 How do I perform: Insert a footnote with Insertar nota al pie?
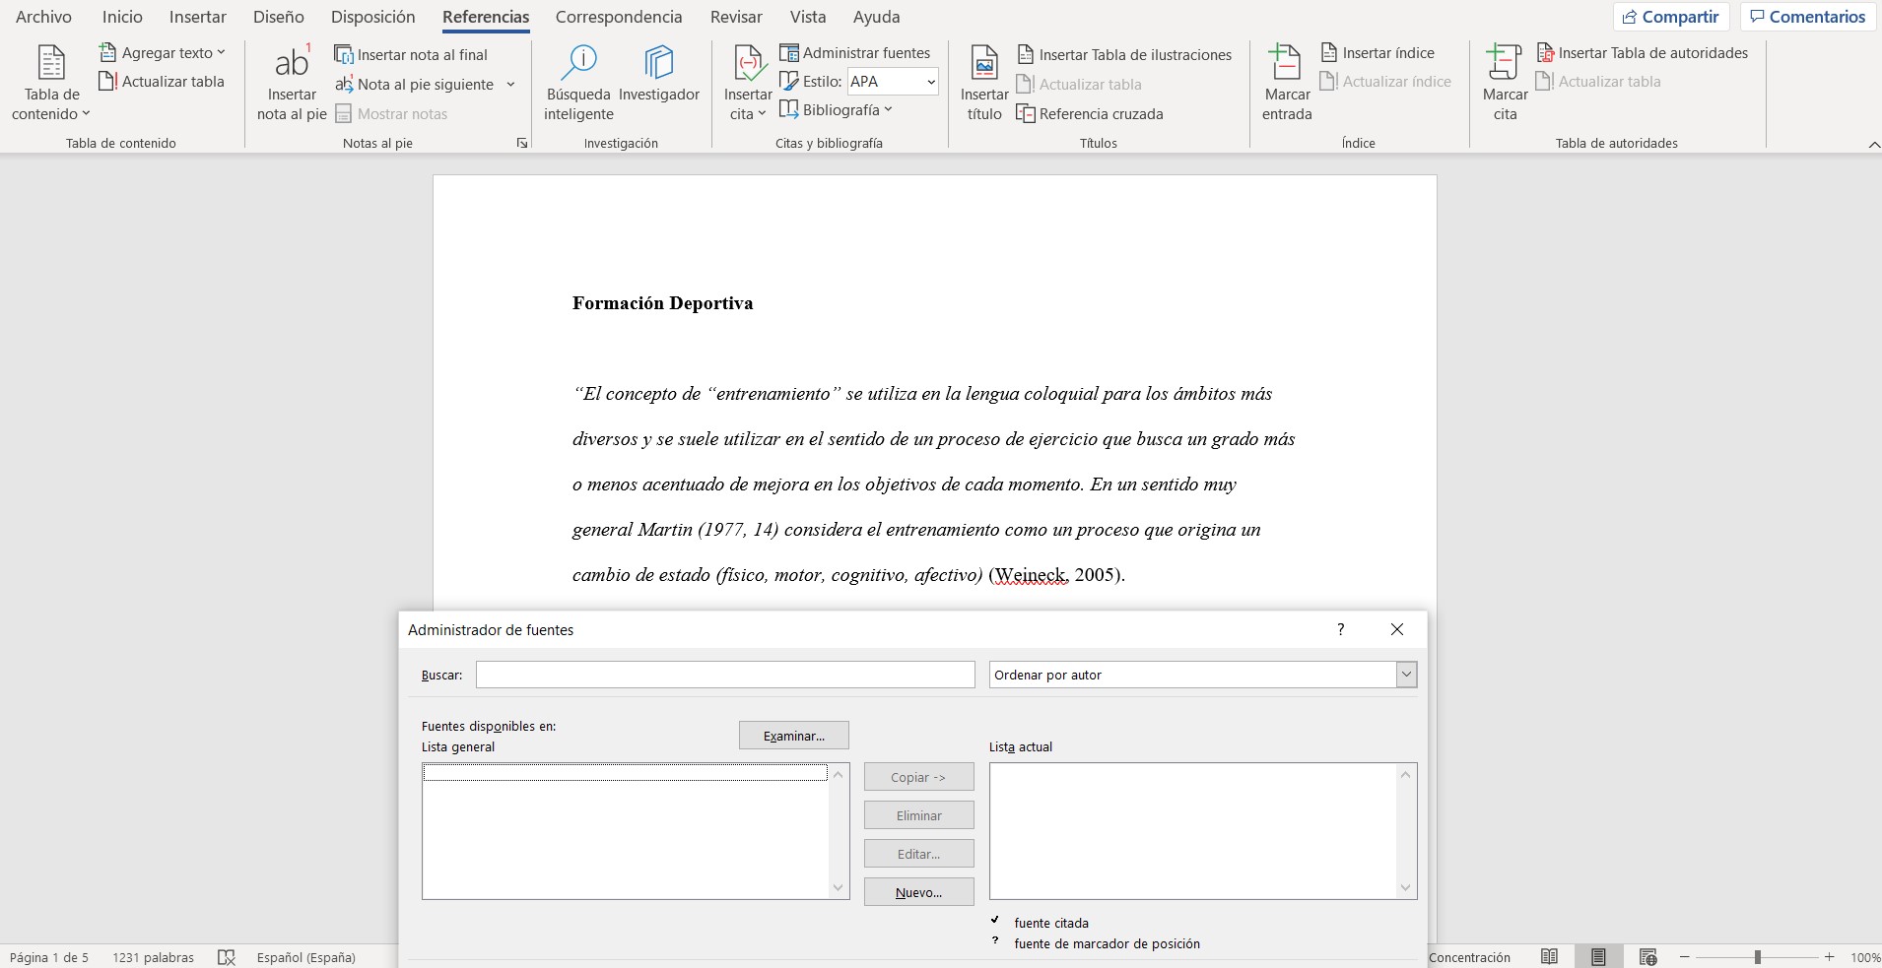(x=292, y=83)
